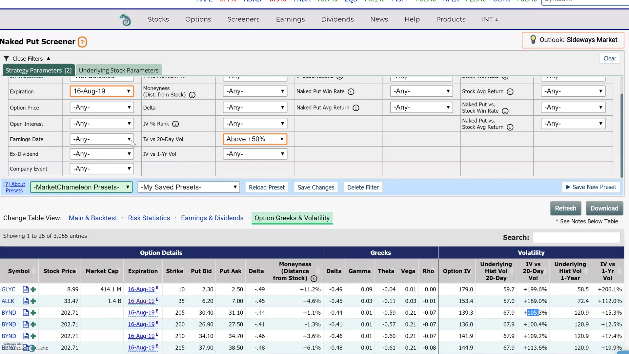Open Naked Put vs. Stock Avg Return info icon

510,128
